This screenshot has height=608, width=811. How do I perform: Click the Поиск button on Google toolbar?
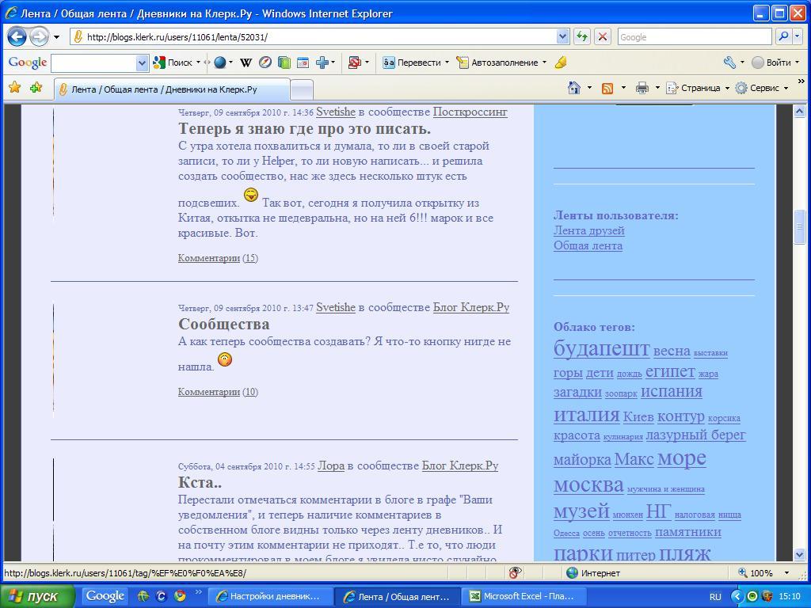pos(174,63)
